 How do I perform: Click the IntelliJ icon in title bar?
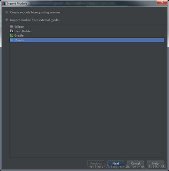(4, 4)
